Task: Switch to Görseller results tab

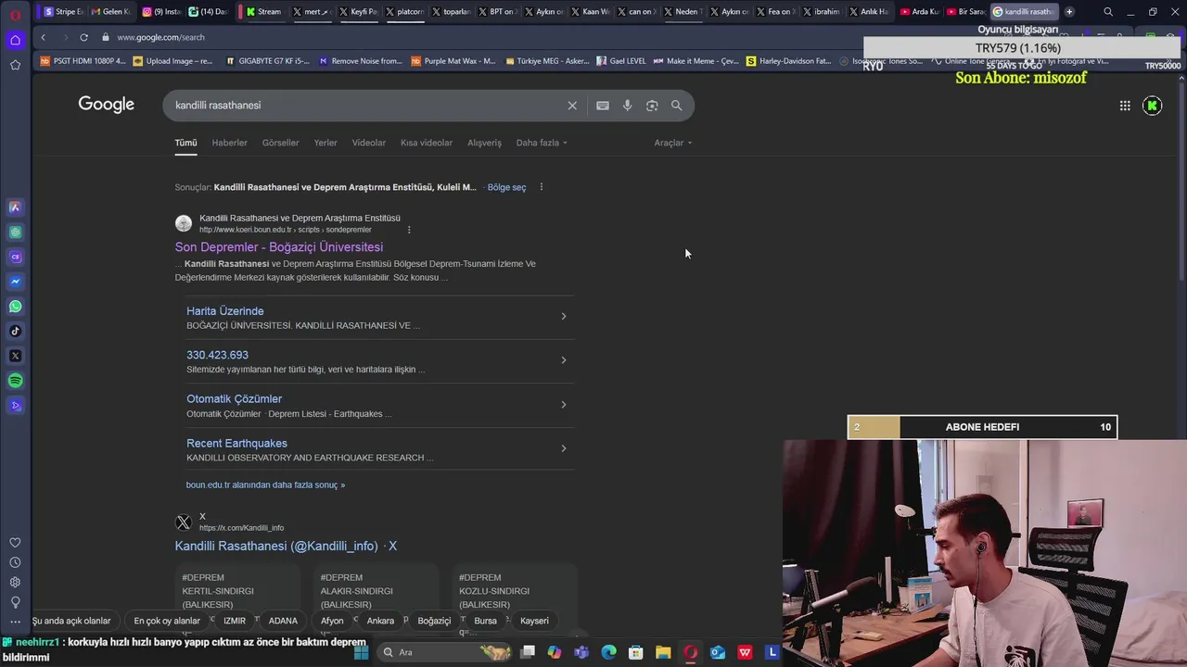Action: point(280,143)
